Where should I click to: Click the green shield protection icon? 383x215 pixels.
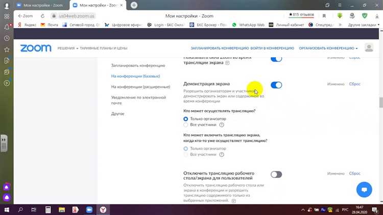[x=365, y=16]
